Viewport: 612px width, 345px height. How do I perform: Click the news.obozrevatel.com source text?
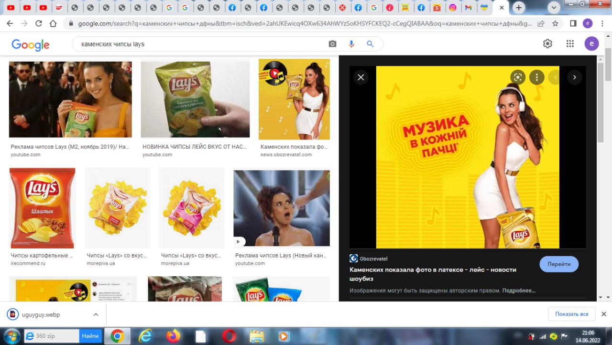(286, 154)
